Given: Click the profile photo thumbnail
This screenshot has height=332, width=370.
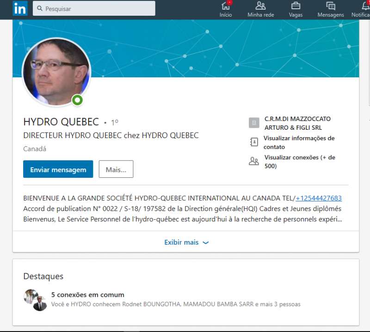Looking at the screenshot, I should pos(56,72).
